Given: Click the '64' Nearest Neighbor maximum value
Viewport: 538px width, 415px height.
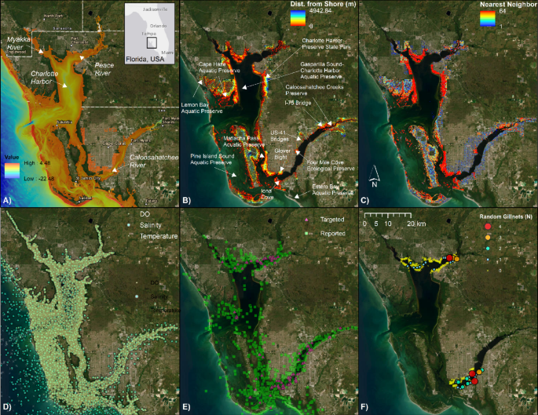Looking at the screenshot, I should point(503,11).
